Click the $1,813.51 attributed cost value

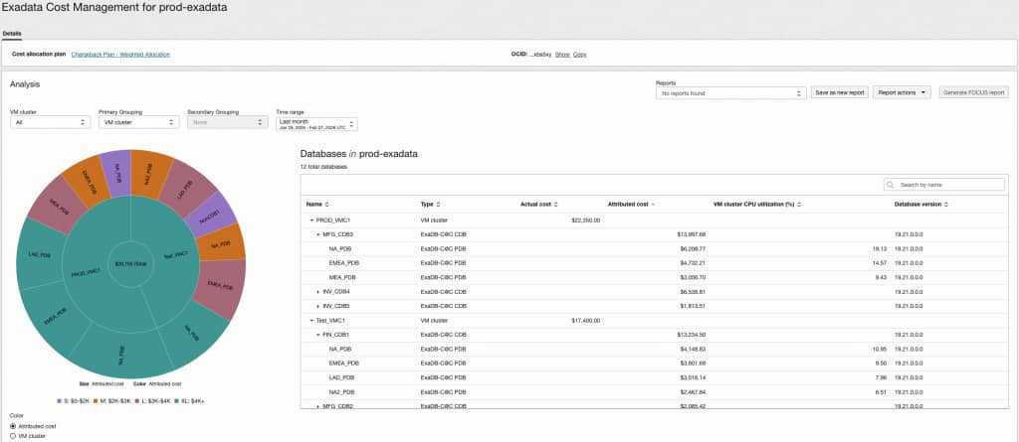[x=692, y=306]
